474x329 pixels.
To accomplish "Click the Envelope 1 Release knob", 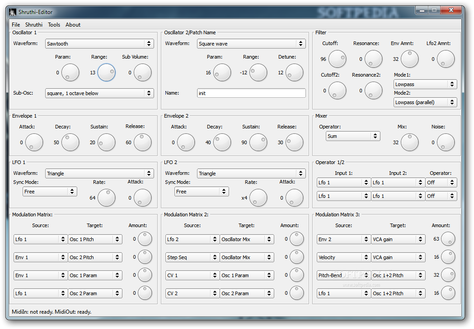I will (x=142, y=142).
